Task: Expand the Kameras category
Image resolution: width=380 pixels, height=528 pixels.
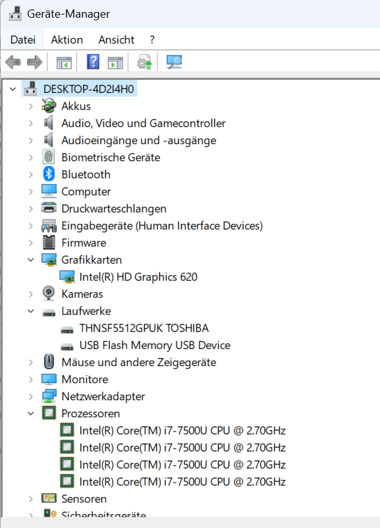Action: tap(31, 294)
